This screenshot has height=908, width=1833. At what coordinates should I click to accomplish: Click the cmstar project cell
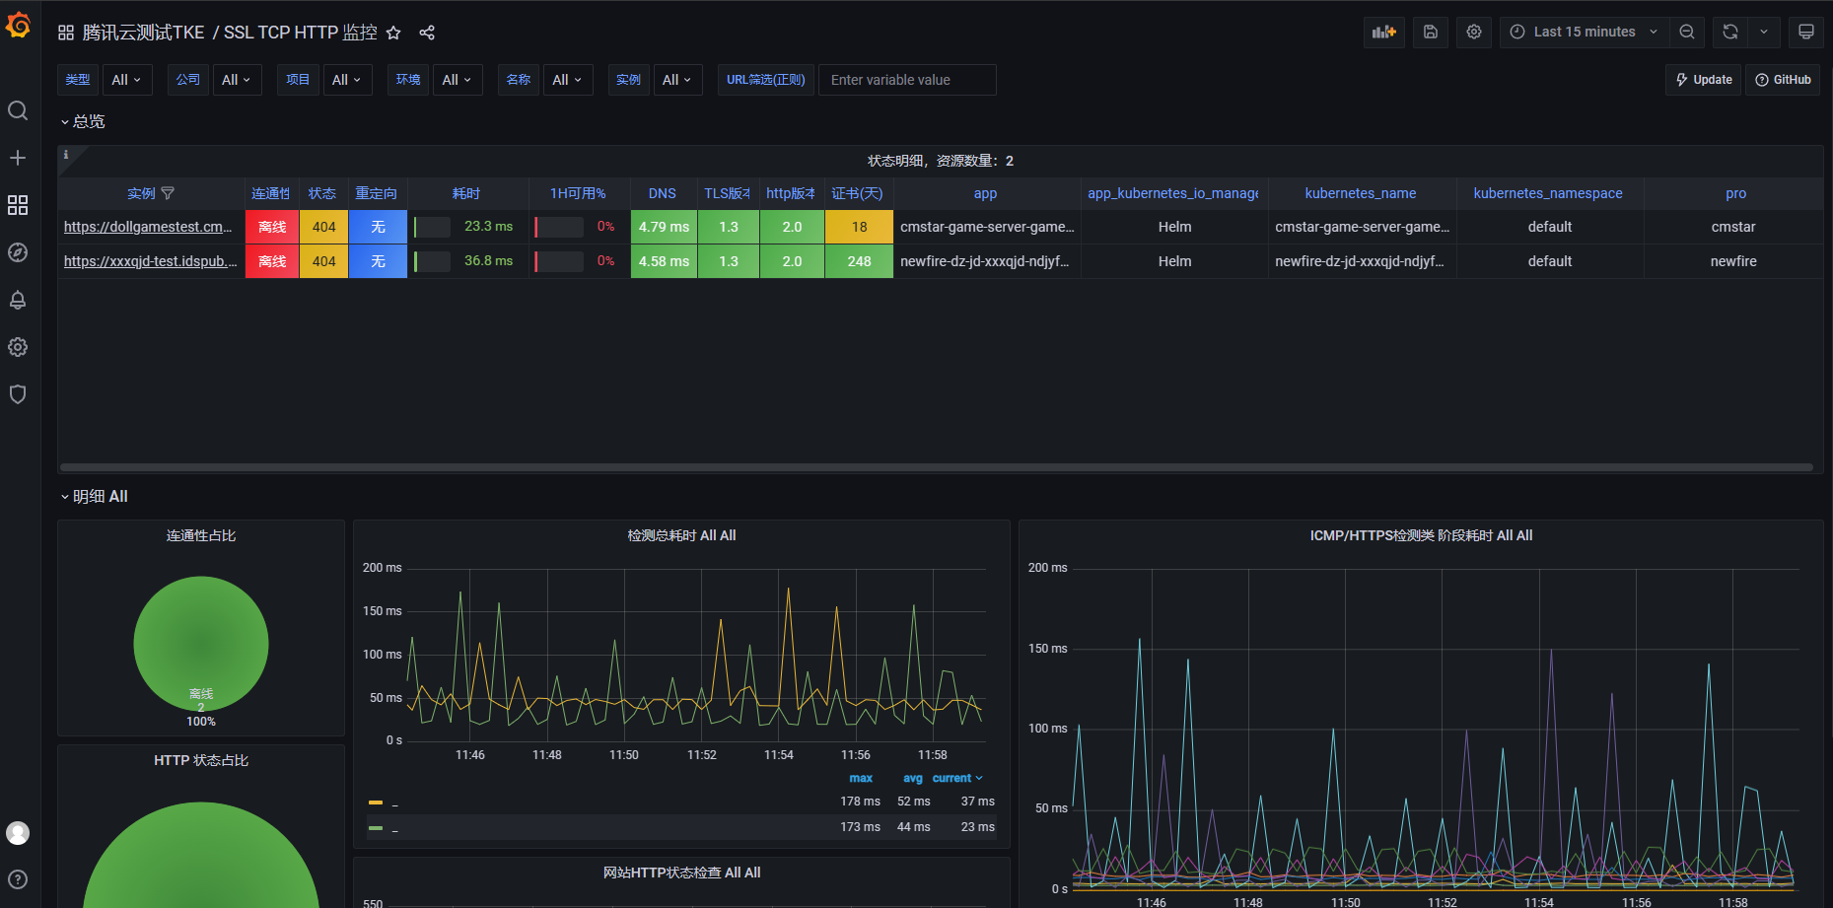pyautogui.click(x=1733, y=227)
